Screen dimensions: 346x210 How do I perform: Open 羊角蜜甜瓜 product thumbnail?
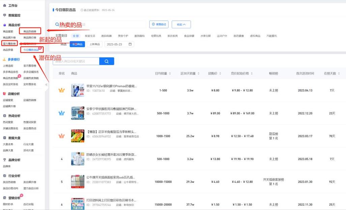tap(78, 136)
